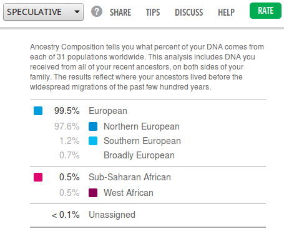Click the green RATE button
Screen dimensions: 284x231
[265, 11]
